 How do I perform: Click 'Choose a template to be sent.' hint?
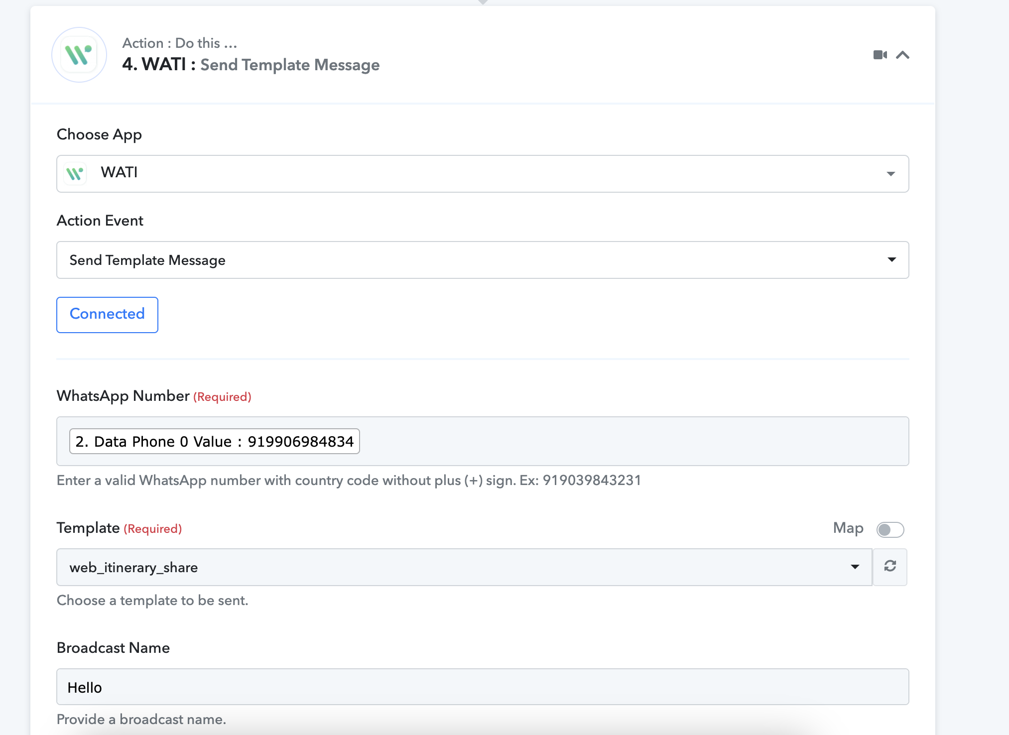(152, 600)
